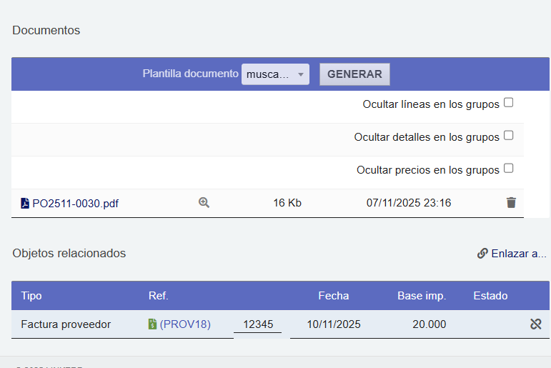Screen dimensions: 551x368
Task: Open the PO2511-0030.pdf file link
Action: (x=75, y=204)
